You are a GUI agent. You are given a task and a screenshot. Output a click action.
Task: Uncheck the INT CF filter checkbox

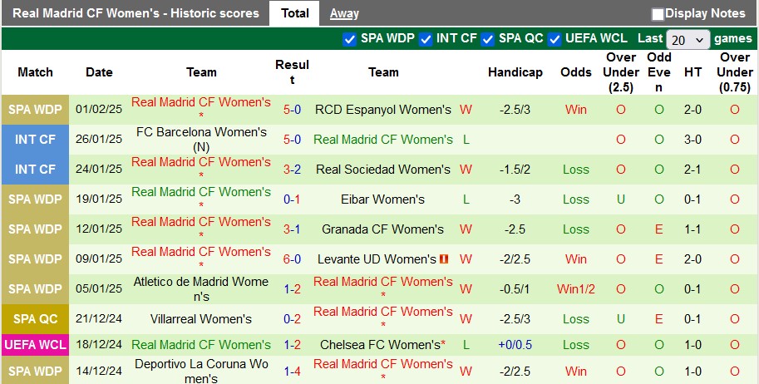tap(426, 39)
